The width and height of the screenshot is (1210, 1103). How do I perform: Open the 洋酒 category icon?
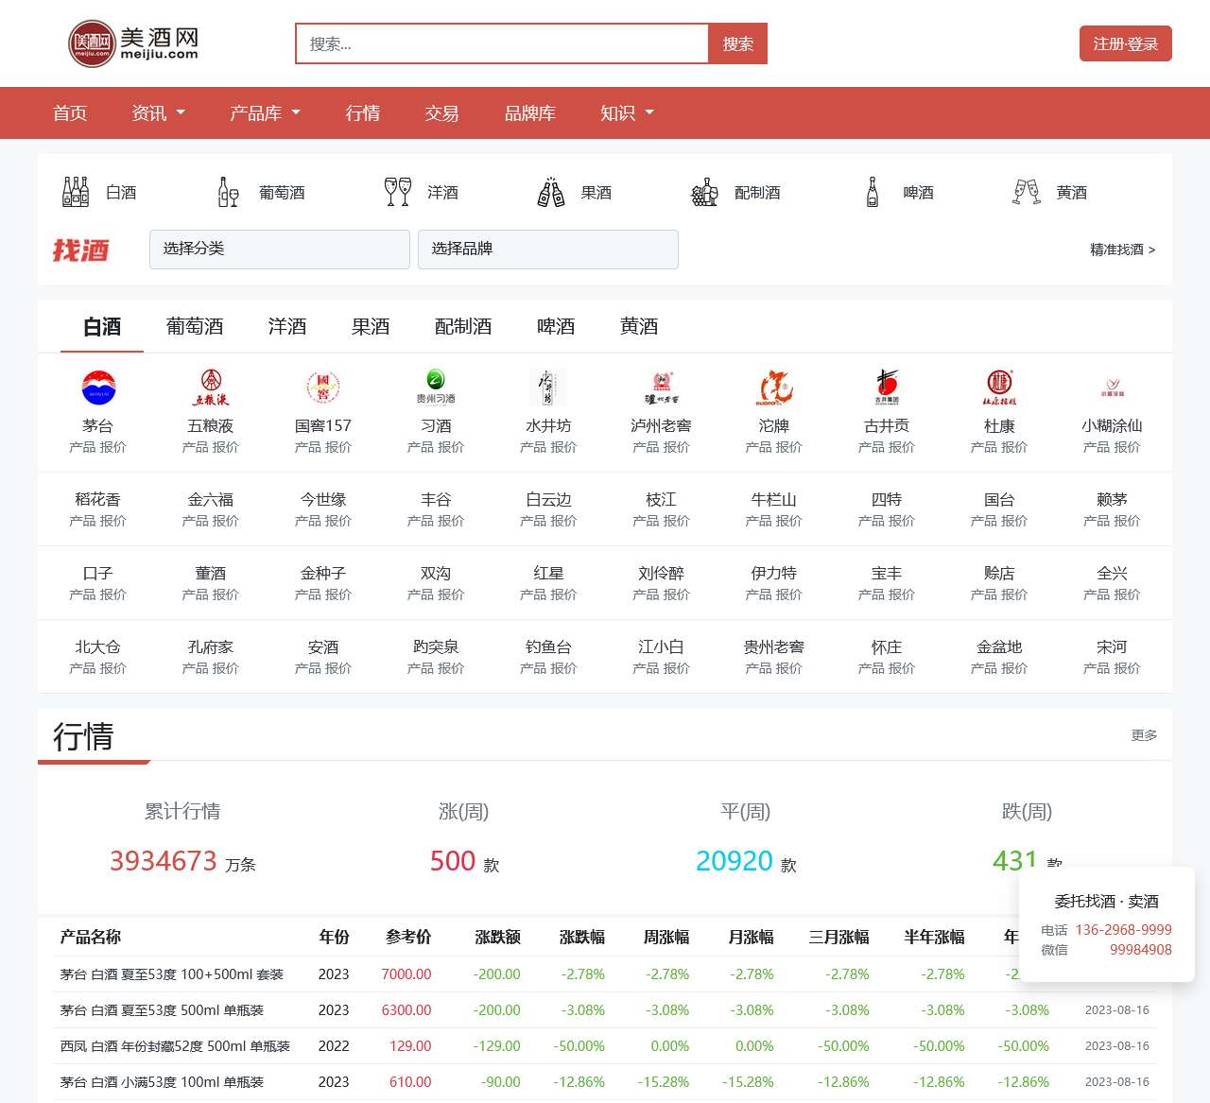(x=397, y=191)
